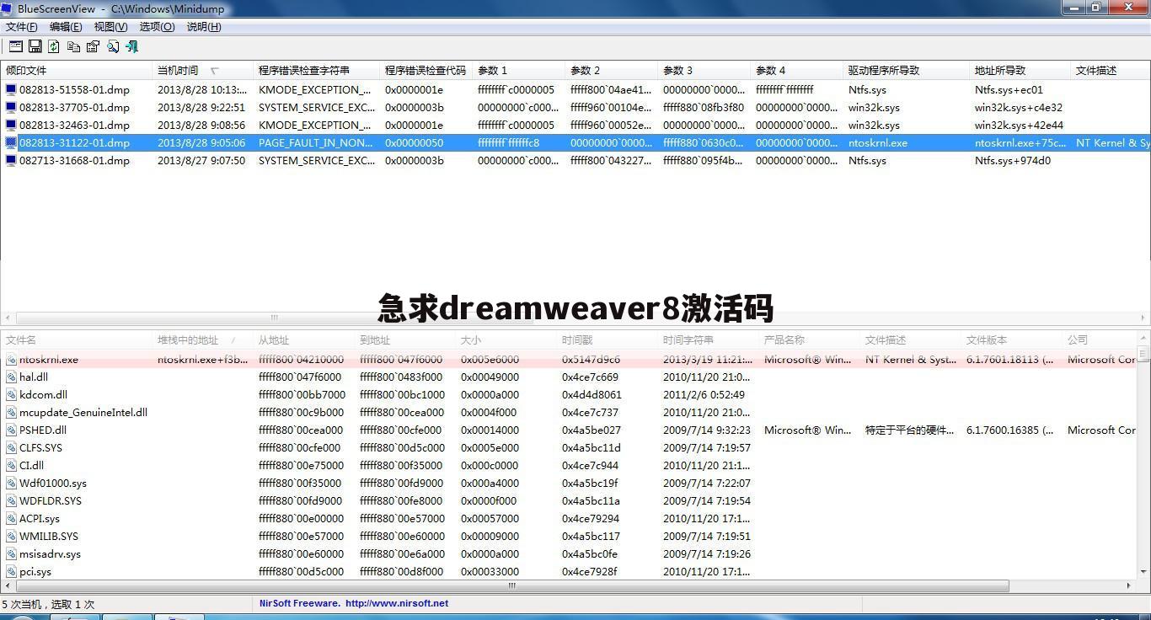Open the 说明(H) menu
Viewport: 1151px width, 620px height.
(204, 27)
